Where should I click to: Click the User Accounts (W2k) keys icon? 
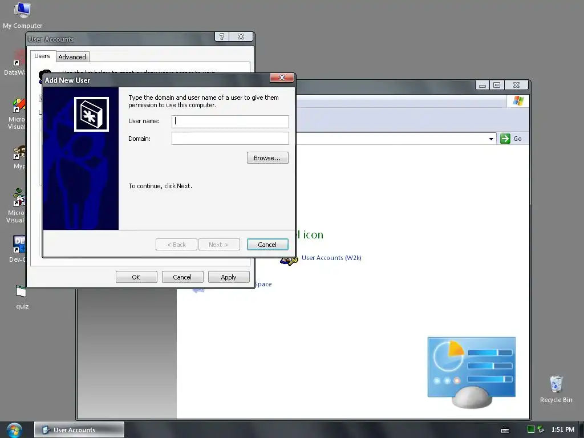(x=289, y=259)
